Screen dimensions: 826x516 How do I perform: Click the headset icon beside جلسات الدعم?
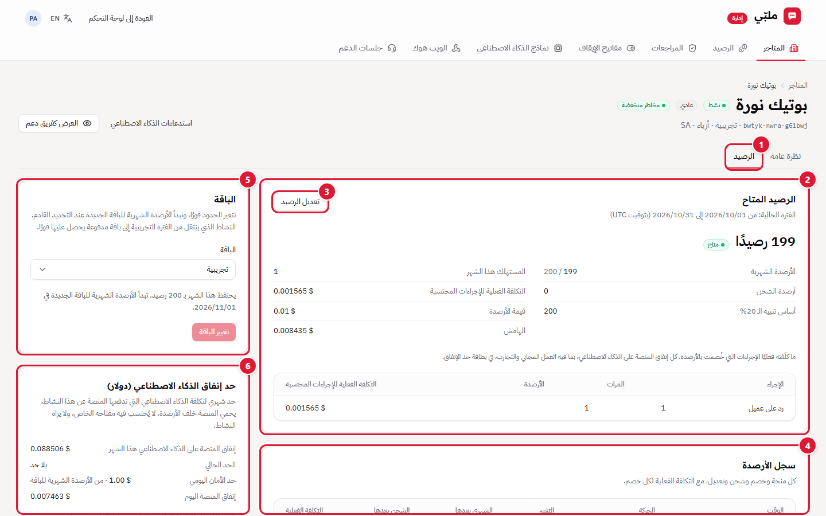coord(392,48)
